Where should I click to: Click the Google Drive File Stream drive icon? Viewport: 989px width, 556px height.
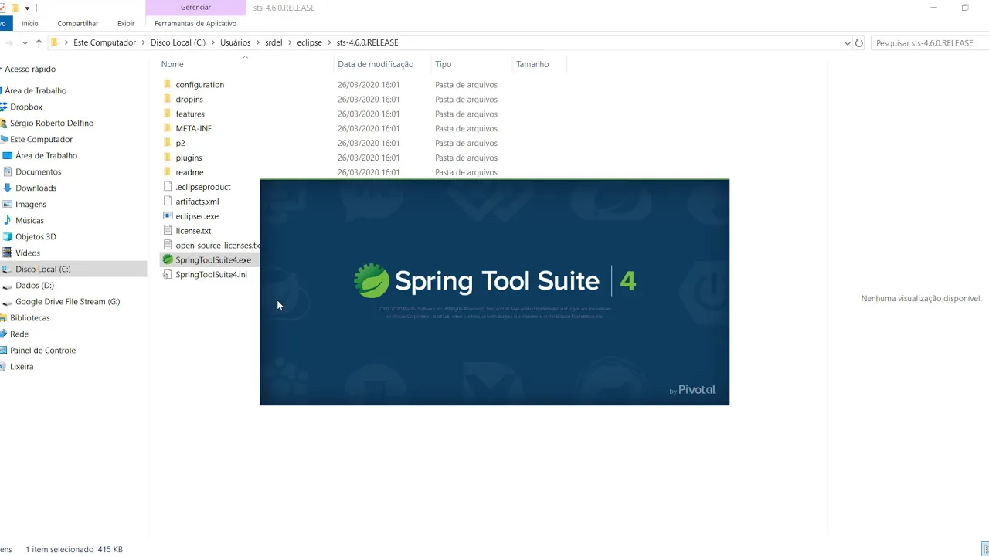8,301
